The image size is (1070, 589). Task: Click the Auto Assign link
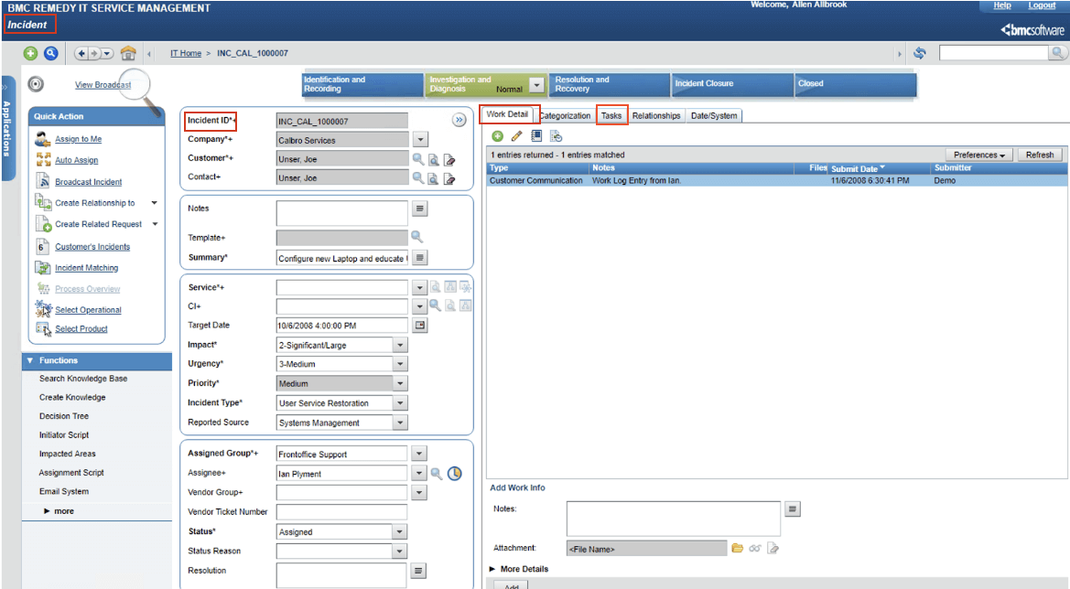77,160
